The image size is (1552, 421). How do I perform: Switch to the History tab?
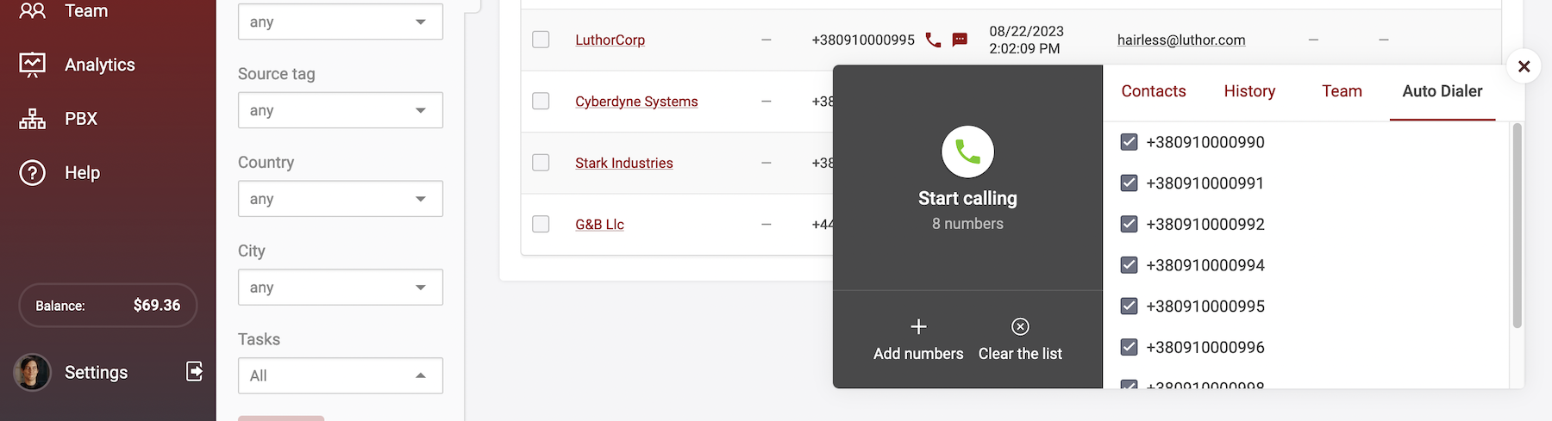1249,91
